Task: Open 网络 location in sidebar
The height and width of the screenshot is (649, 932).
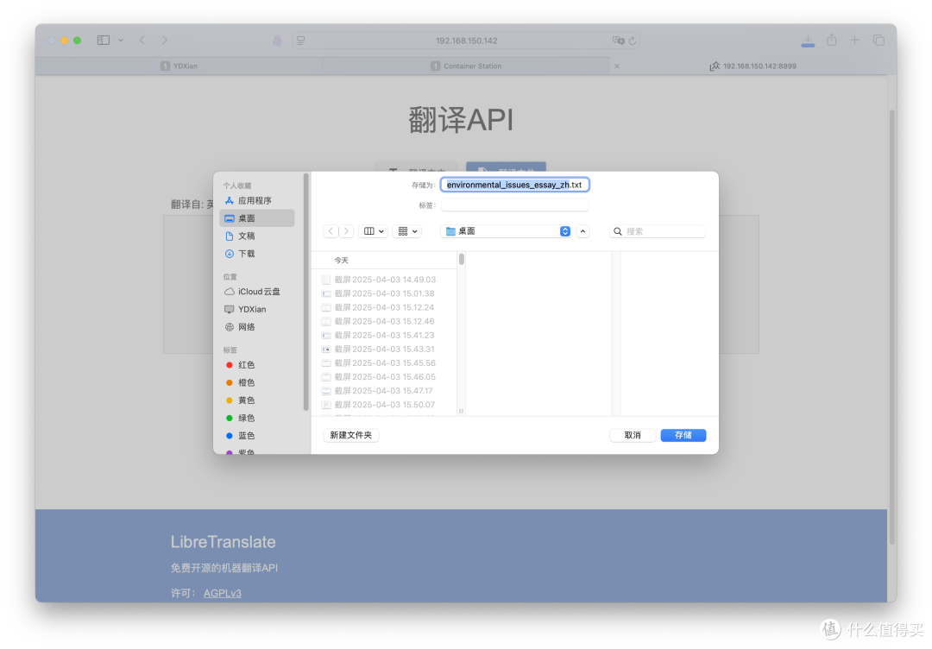Action: 257,327
